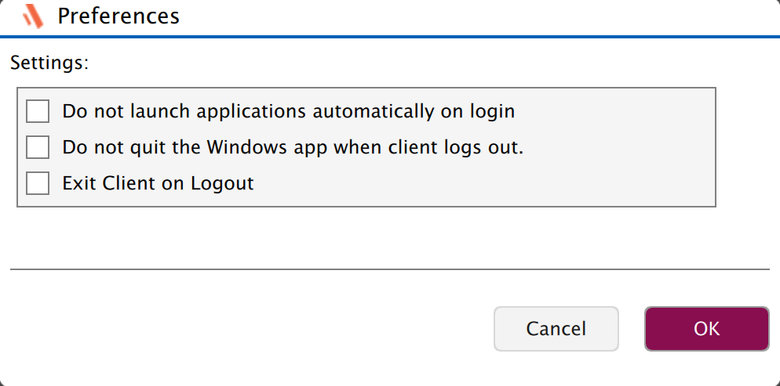Enable the do not launch applications automatically checkbox
This screenshot has width=780, height=386.
pos(38,111)
